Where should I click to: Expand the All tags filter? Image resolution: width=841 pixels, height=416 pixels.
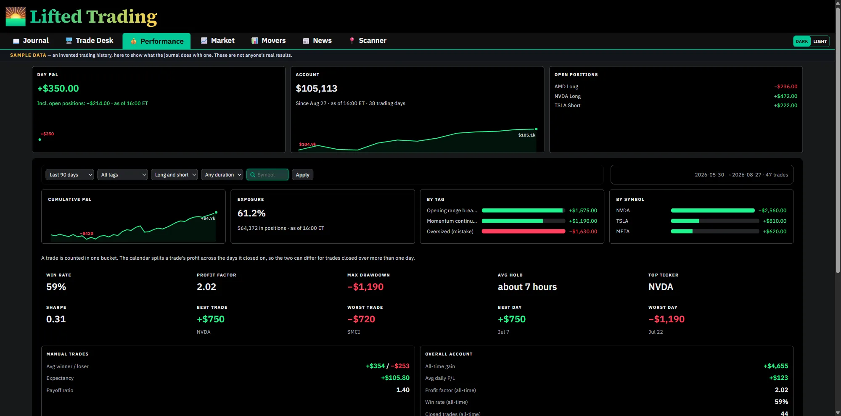pos(122,175)
